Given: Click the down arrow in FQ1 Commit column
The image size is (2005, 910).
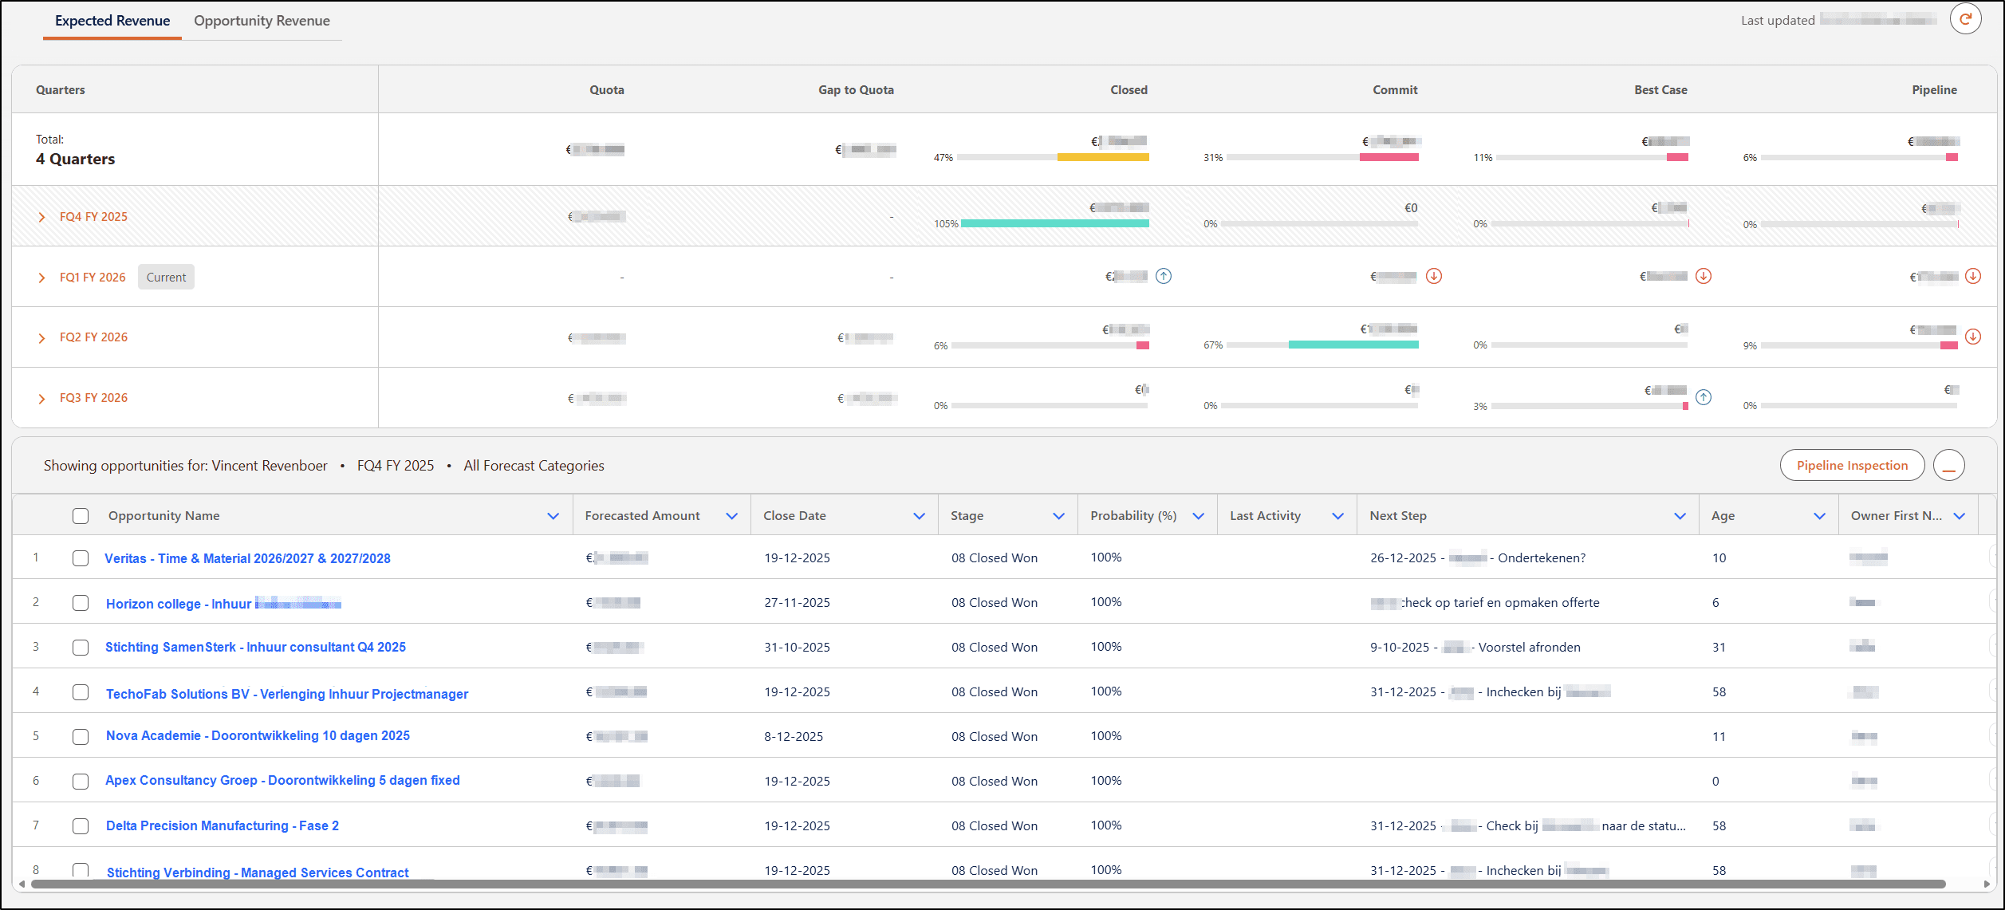Looking at the screenshot, I should click(x=1433, y=277).
